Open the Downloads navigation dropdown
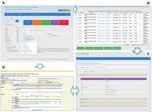The height and width of the screenshot is (112, 152). tap(32, 14)
